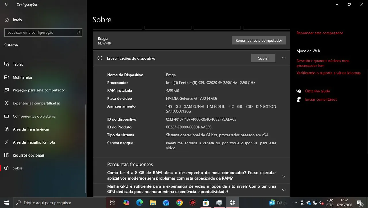Launch Google Chrome from the taskbar
The height and width of the screenshot is (208, 368).
click(179, 203)
